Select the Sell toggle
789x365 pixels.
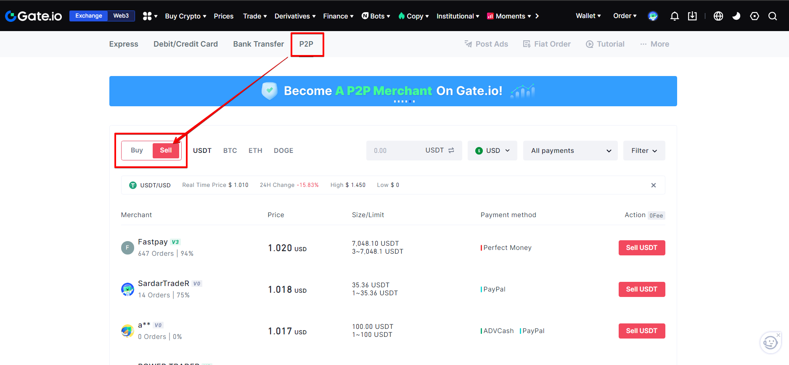166,150
